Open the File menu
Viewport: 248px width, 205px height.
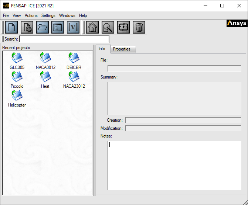6,15
